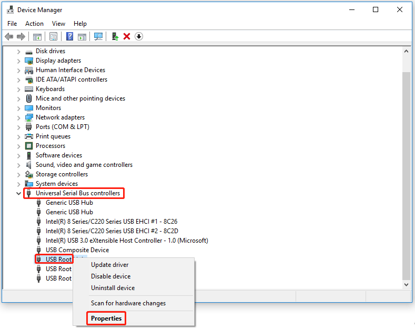Select Intel(R) 8 Series USB EHCI #1 - 8C26
415x329 pixels.
[x=112, y=222]
